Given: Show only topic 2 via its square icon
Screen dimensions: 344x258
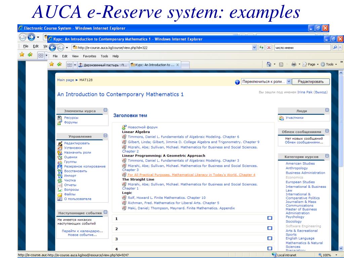Looking at the screenshot, I should (x=270, y=228).
